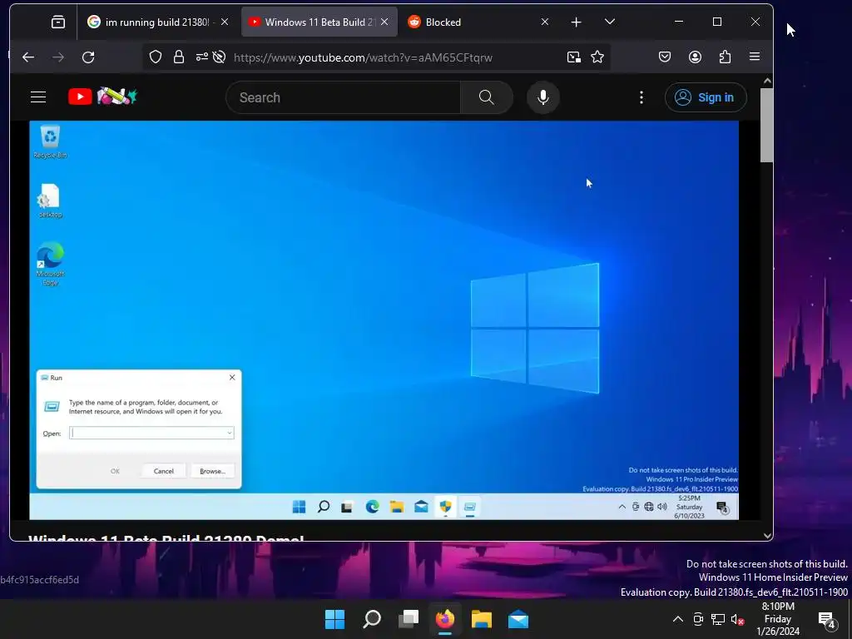Search with your voice microphone button
852x639 pixels.
point(542,97)
